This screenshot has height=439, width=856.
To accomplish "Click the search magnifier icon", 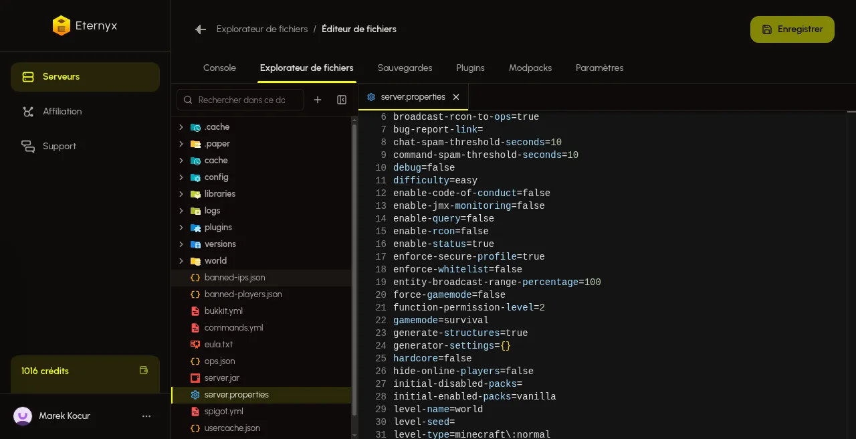I will (188, 100).
